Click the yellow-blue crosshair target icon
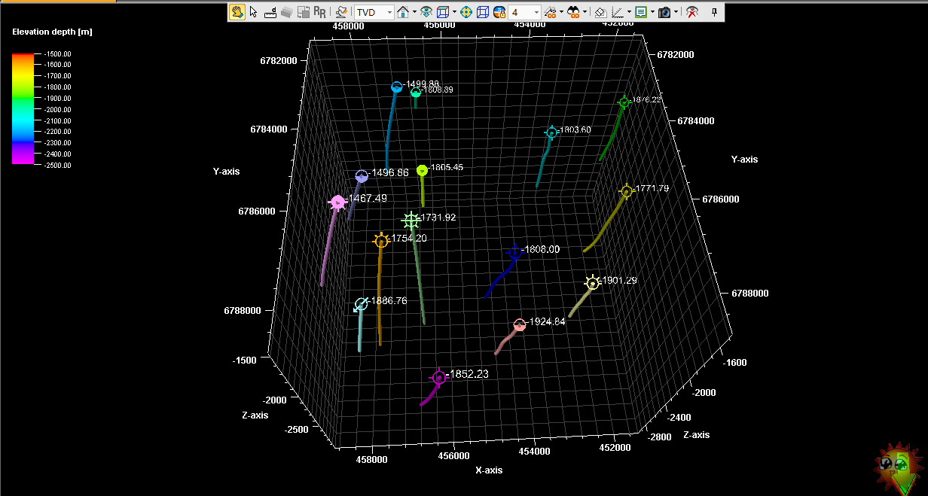The image size is (928, 496). [x=466, y=12]
